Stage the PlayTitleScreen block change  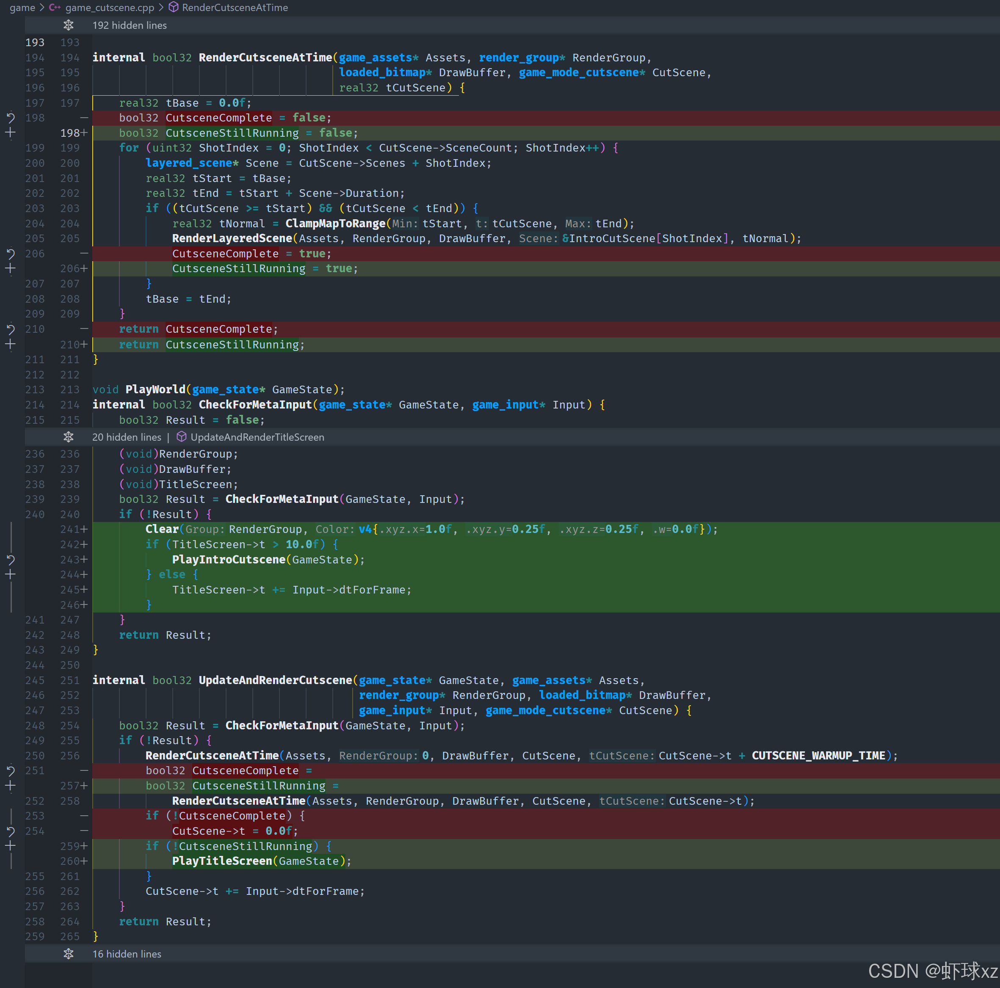pyautogui.click(x=10, y=846)
